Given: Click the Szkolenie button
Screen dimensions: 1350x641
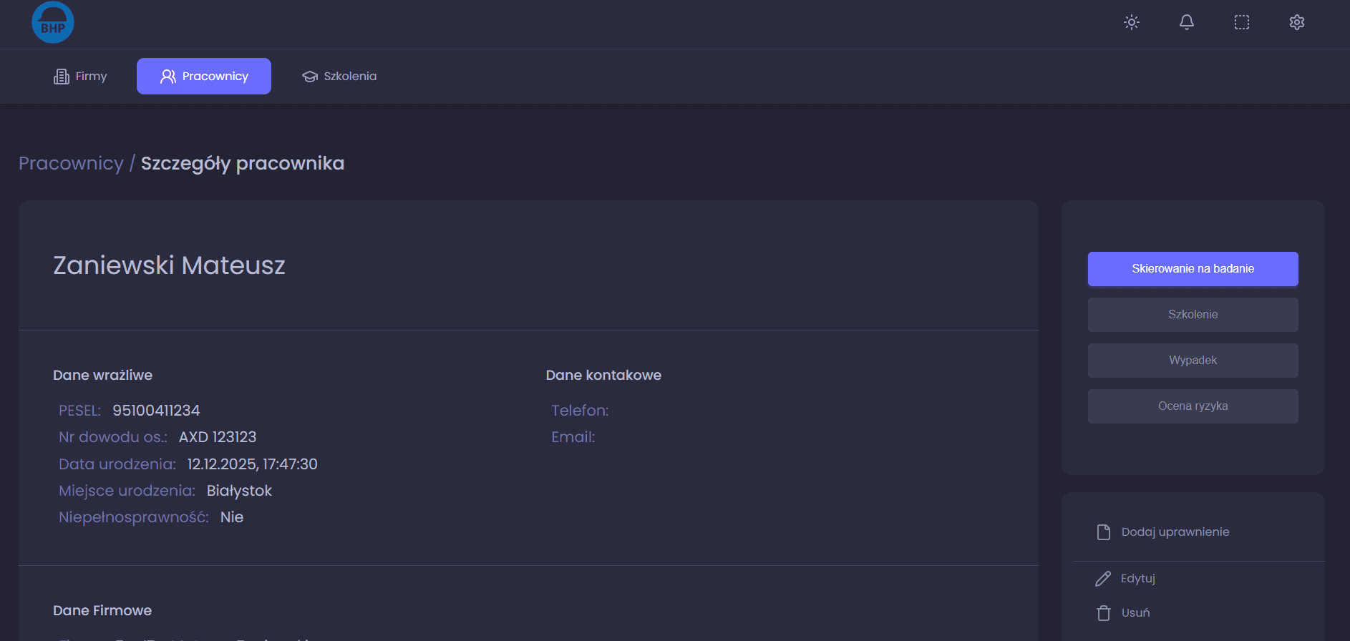Looking at the screenshot, I should coord(1193,315).
